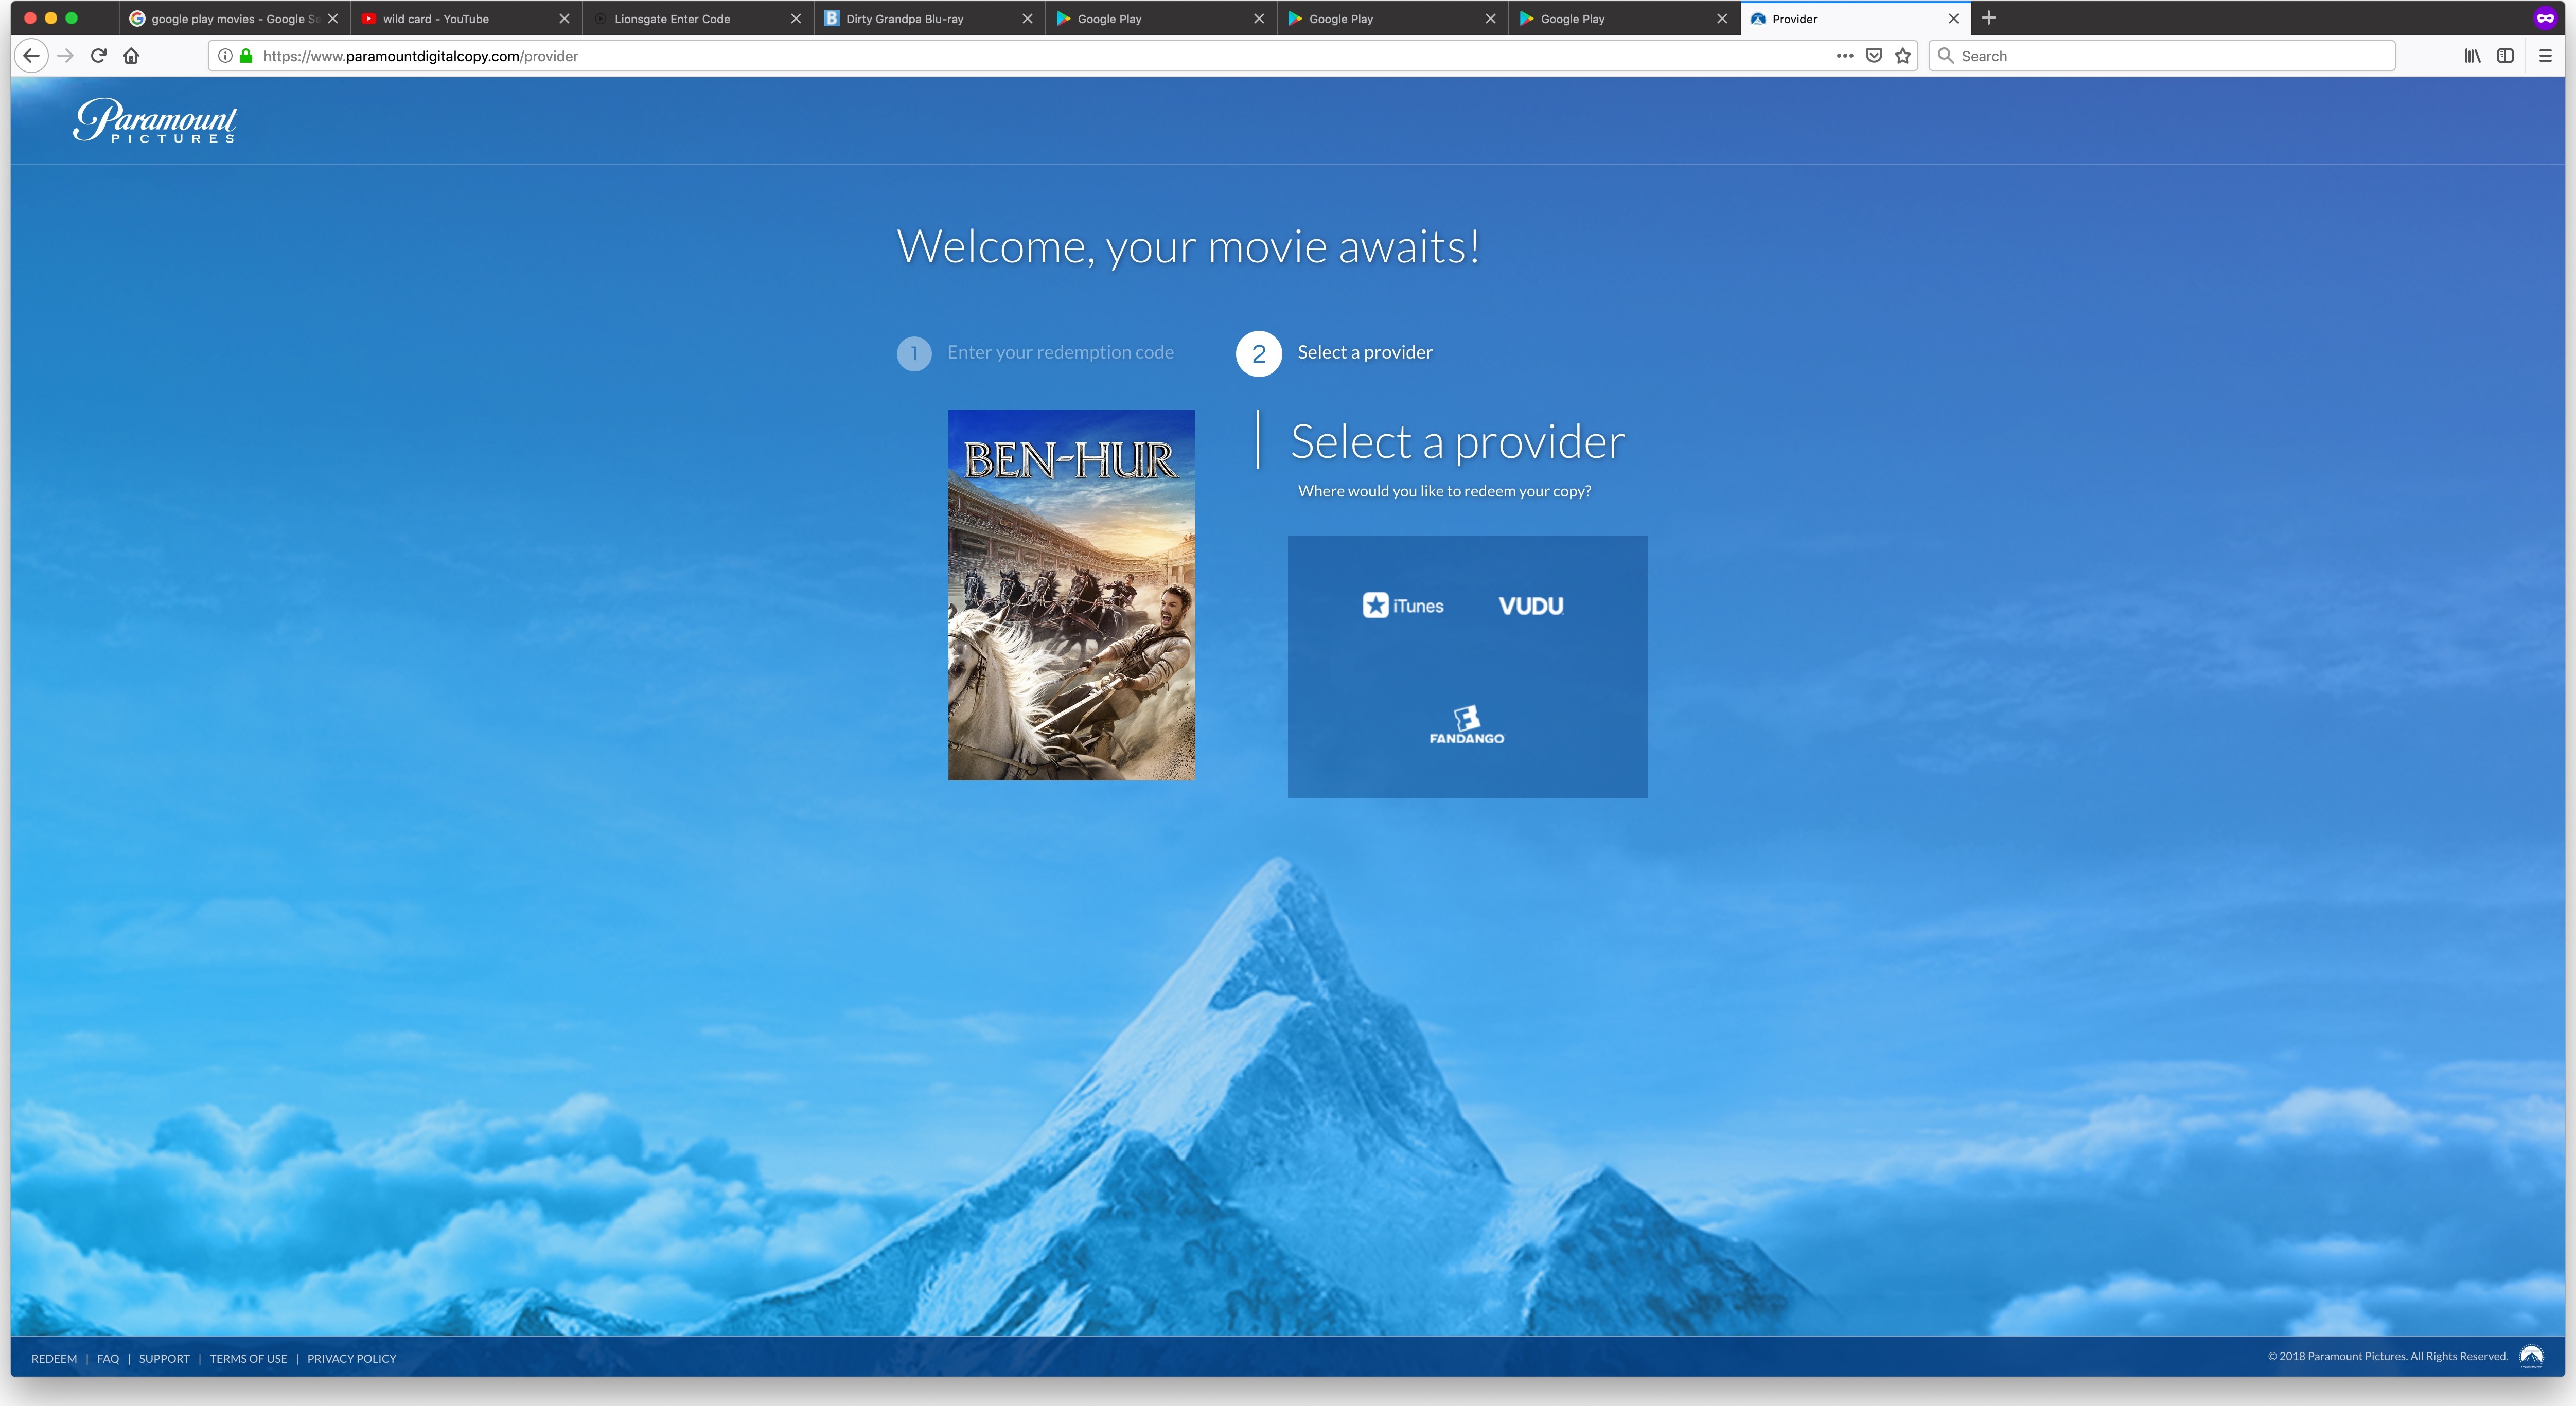Click the step 1 number circle

click(914, 353)
